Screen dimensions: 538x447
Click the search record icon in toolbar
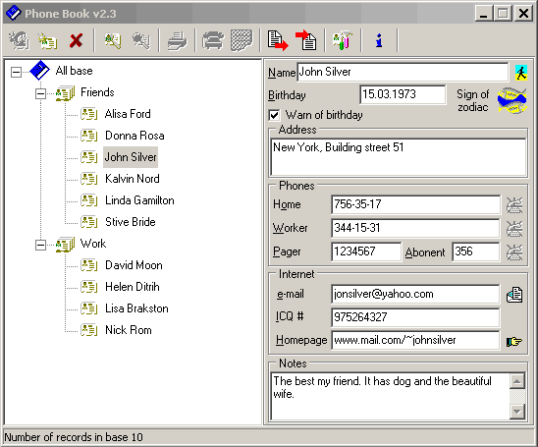[113, 40]
